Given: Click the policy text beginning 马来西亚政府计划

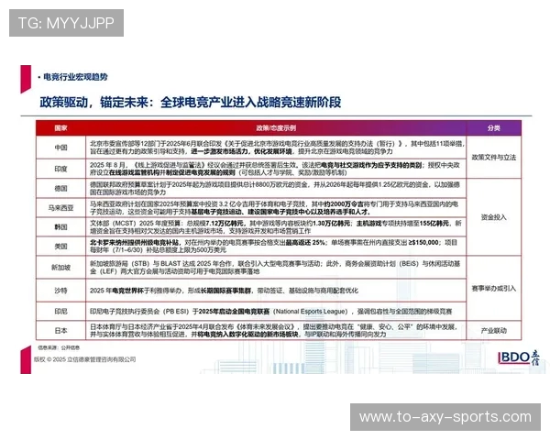Looking at the screenshot, I should 274,208.
